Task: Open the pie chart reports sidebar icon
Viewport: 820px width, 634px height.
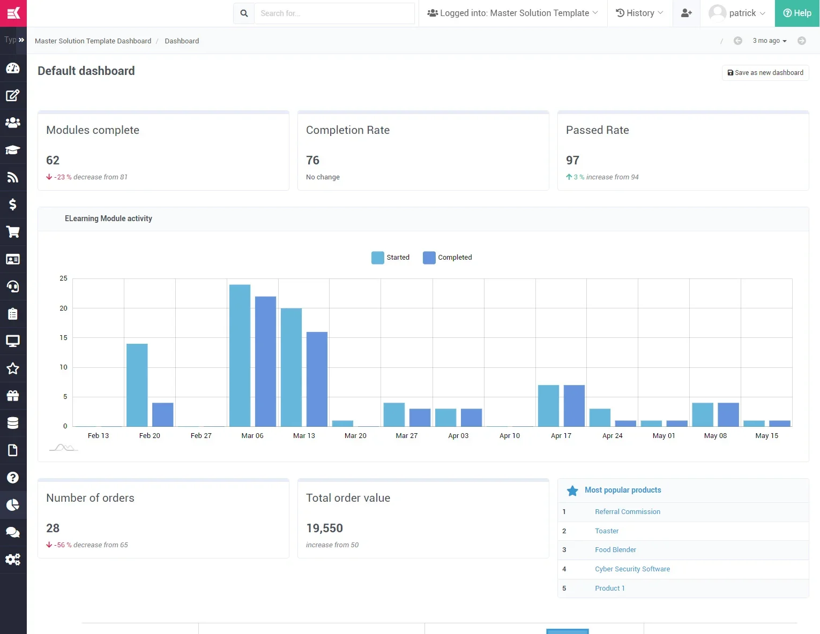Action: point(13,505)
